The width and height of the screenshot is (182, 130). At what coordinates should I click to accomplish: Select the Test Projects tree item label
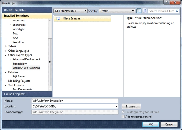(16, 85)
